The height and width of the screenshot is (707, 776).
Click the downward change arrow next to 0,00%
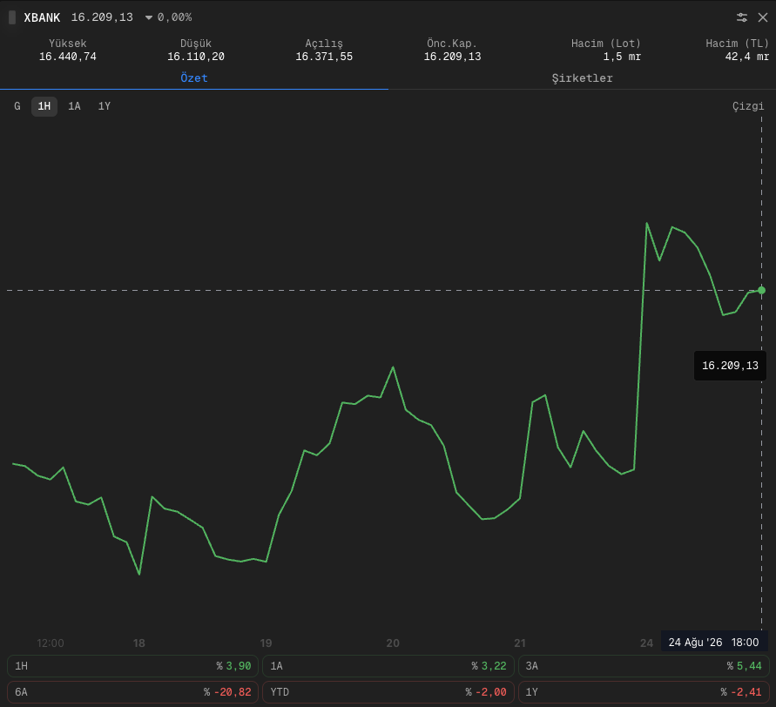148,17
